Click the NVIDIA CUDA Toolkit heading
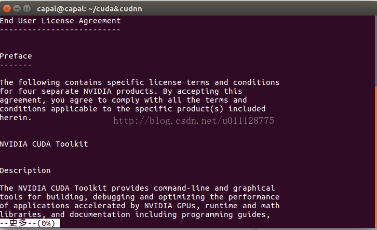This screenshot has width=377, height=230. coord(44,144)
